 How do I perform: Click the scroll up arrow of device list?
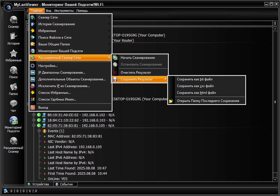(x=275, y=29)
